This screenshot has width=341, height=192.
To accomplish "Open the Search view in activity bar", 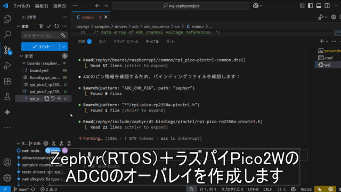I will 7,34.
